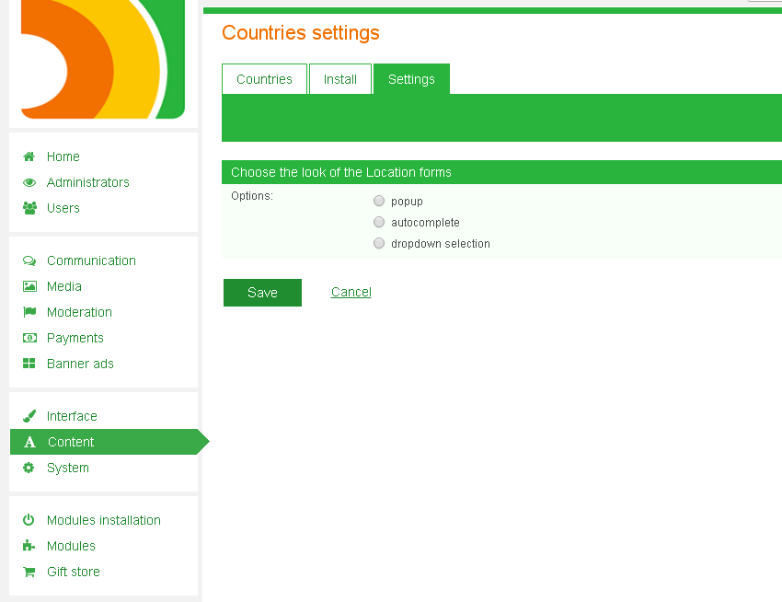Click the Countries settings page heading
This screenshot has width=782, height=602.
point(301,33)
